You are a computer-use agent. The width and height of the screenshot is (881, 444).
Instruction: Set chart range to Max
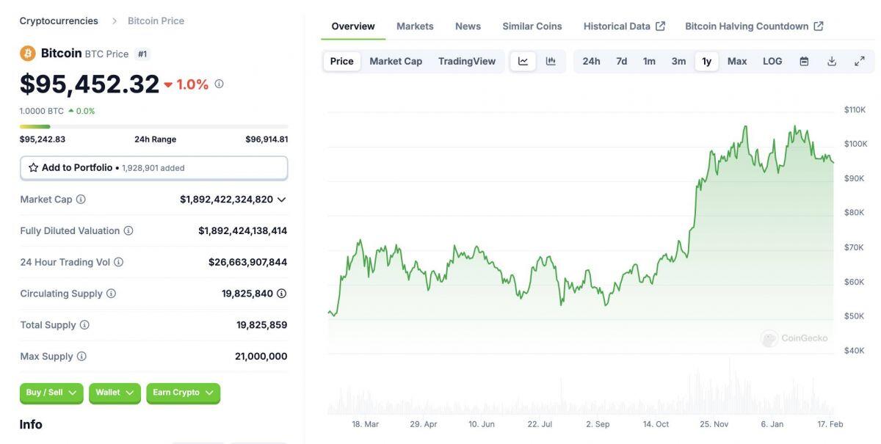[x=737, y=61]
